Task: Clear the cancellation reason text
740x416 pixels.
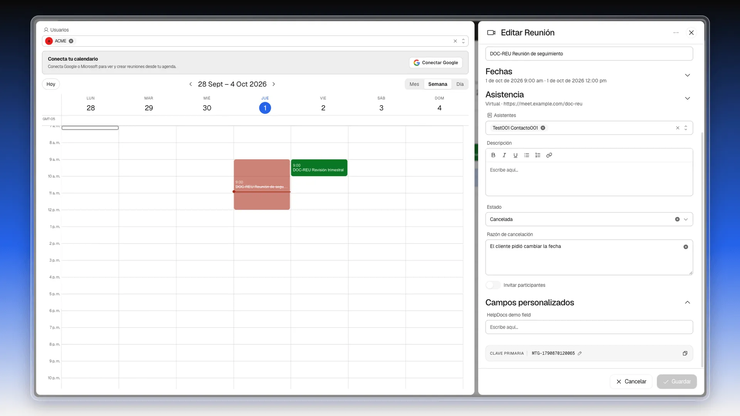Action: (x=686, y=247)
